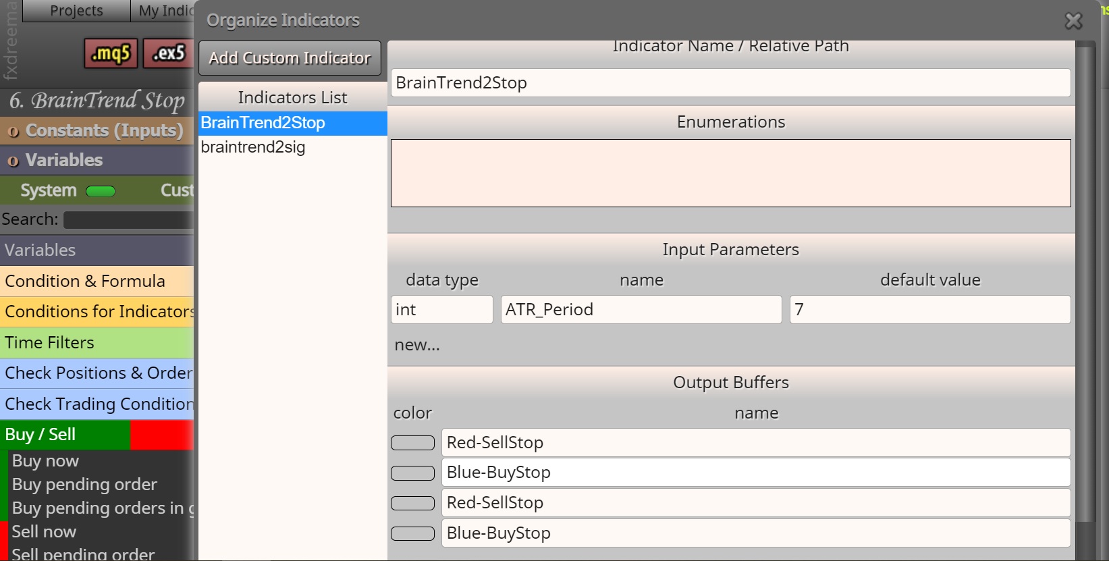
Task: Open the Variables block category
Action: 97,250
